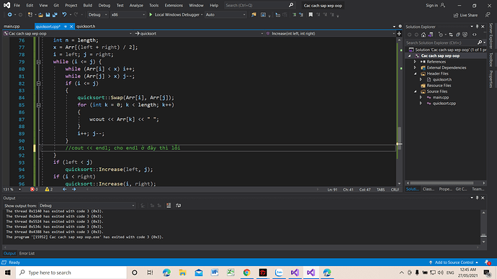Click the Solution Explorer search magnifier icon
497x279 pixels.
[480, 42]
